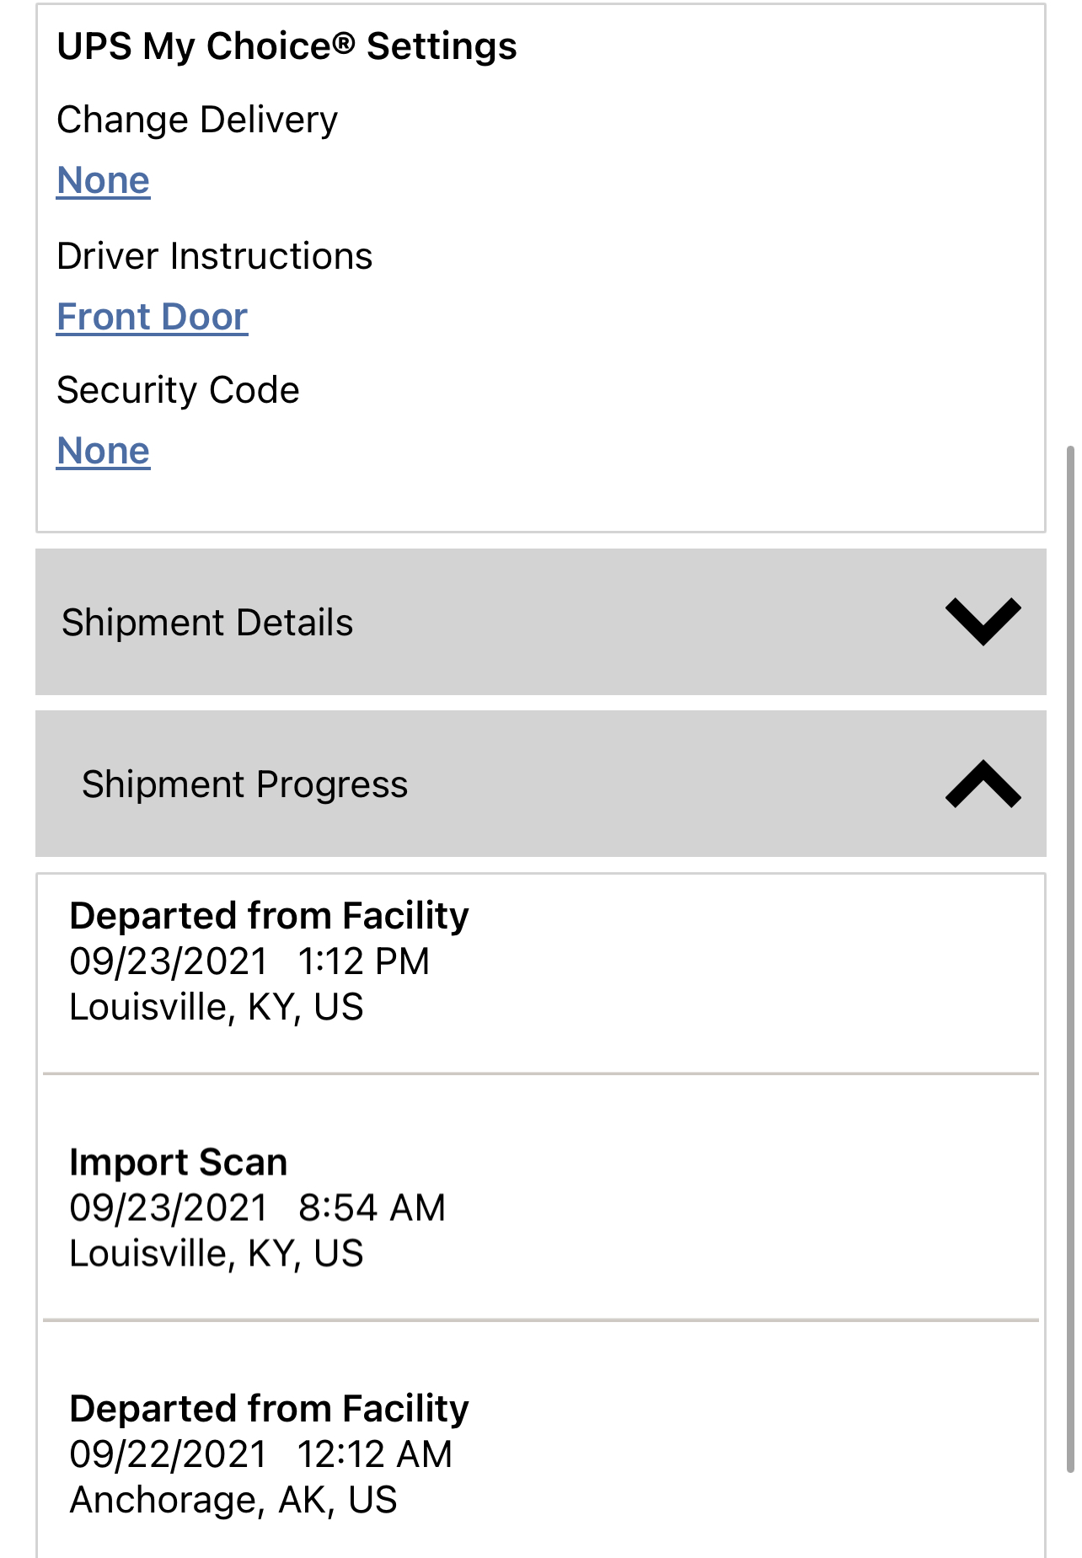Collapse Shipment Progress with the up chevron
Image resolution: width=1082 pixels, height=1558 pixels.
(x=983, y=784)
